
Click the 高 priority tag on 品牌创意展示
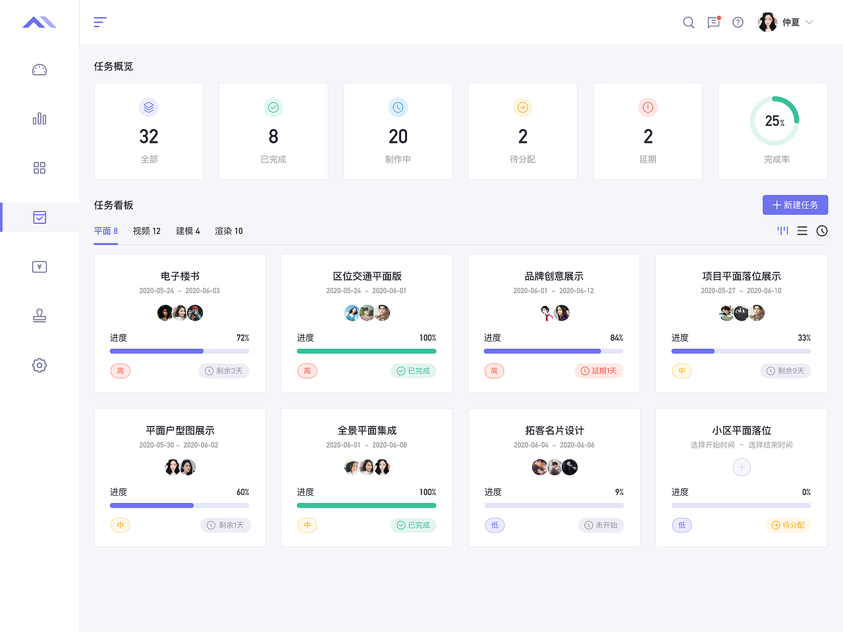(x=494, y=371)
